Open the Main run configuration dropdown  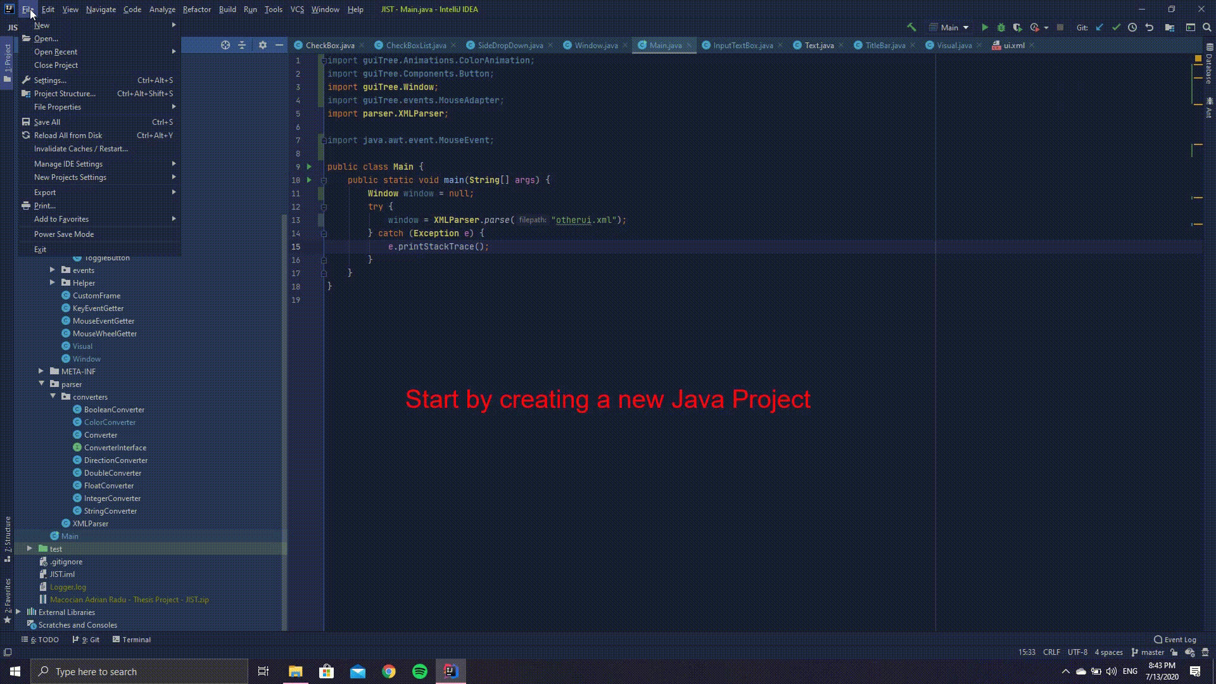[949, 27]
